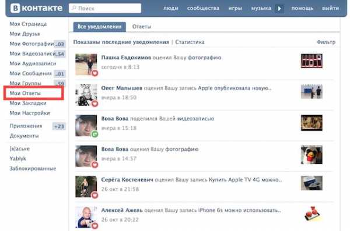Viewport: 350px width, 231px height.
Task: Open iPhone 6s thumbnail liked by Алексей Ажель
Action: 312,214
